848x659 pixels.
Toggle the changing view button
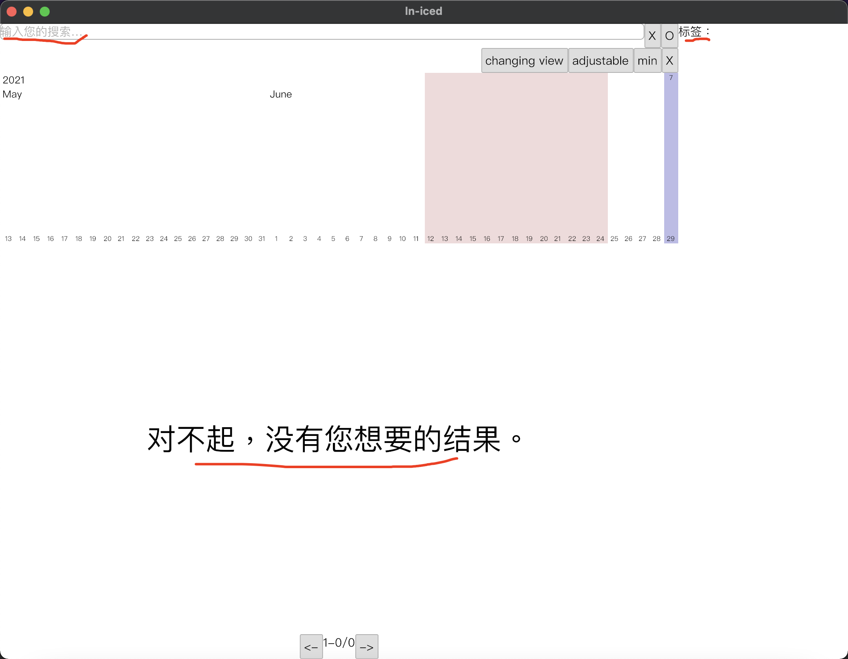(524, 61)
